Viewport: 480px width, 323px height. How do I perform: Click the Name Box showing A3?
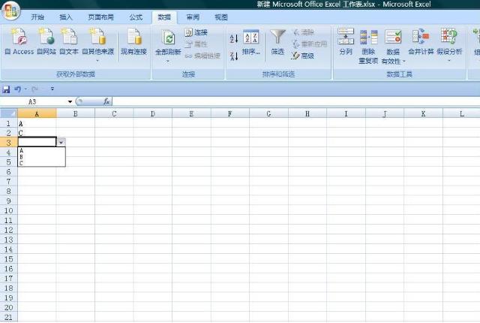tap(34, 101)
